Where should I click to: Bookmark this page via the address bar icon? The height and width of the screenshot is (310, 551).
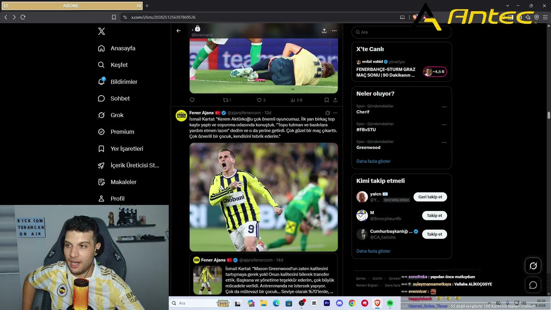(x=114, y=17)
